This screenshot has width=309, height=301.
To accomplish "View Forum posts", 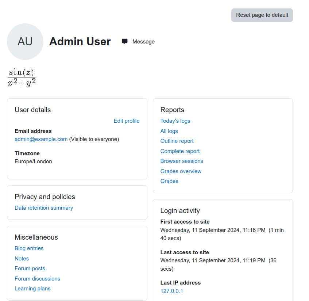I will 30,268.
